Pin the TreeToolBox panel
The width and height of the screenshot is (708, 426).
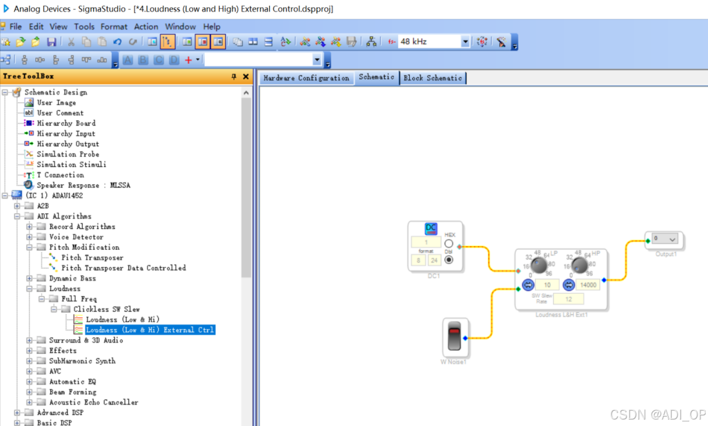coord(234,76)
